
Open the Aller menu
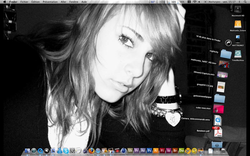[x=63, y=2]
